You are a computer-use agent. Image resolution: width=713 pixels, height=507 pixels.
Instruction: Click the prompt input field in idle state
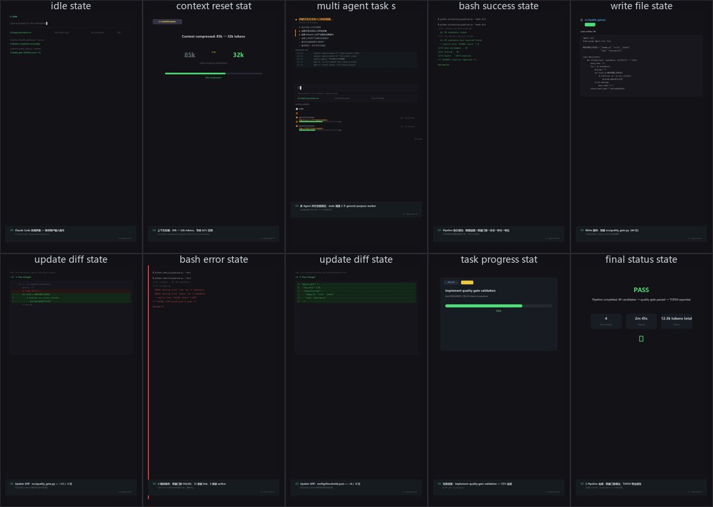coord(71,23)
